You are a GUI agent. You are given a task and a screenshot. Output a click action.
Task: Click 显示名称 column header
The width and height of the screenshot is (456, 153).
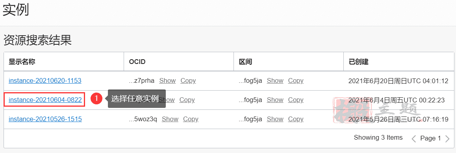[x=22, y=62]
